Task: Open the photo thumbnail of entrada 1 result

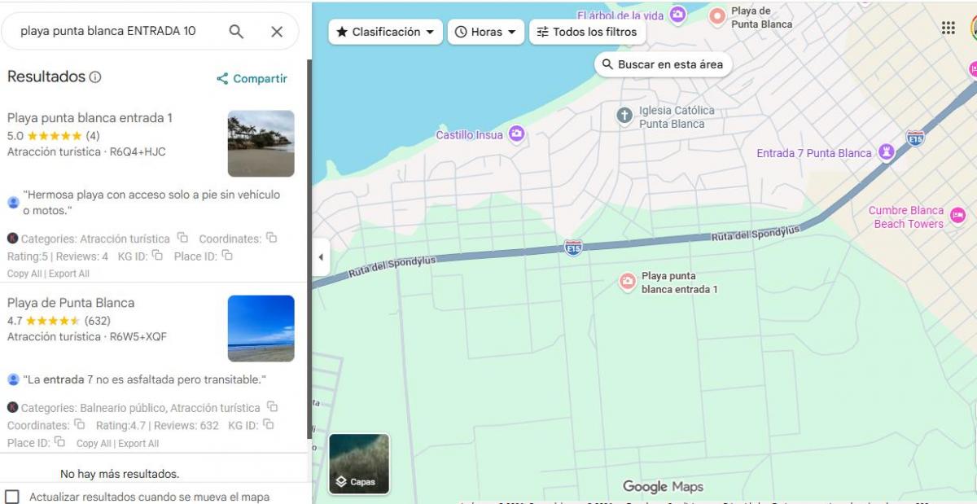Action: pyautogui.click(x=261, y=143)
